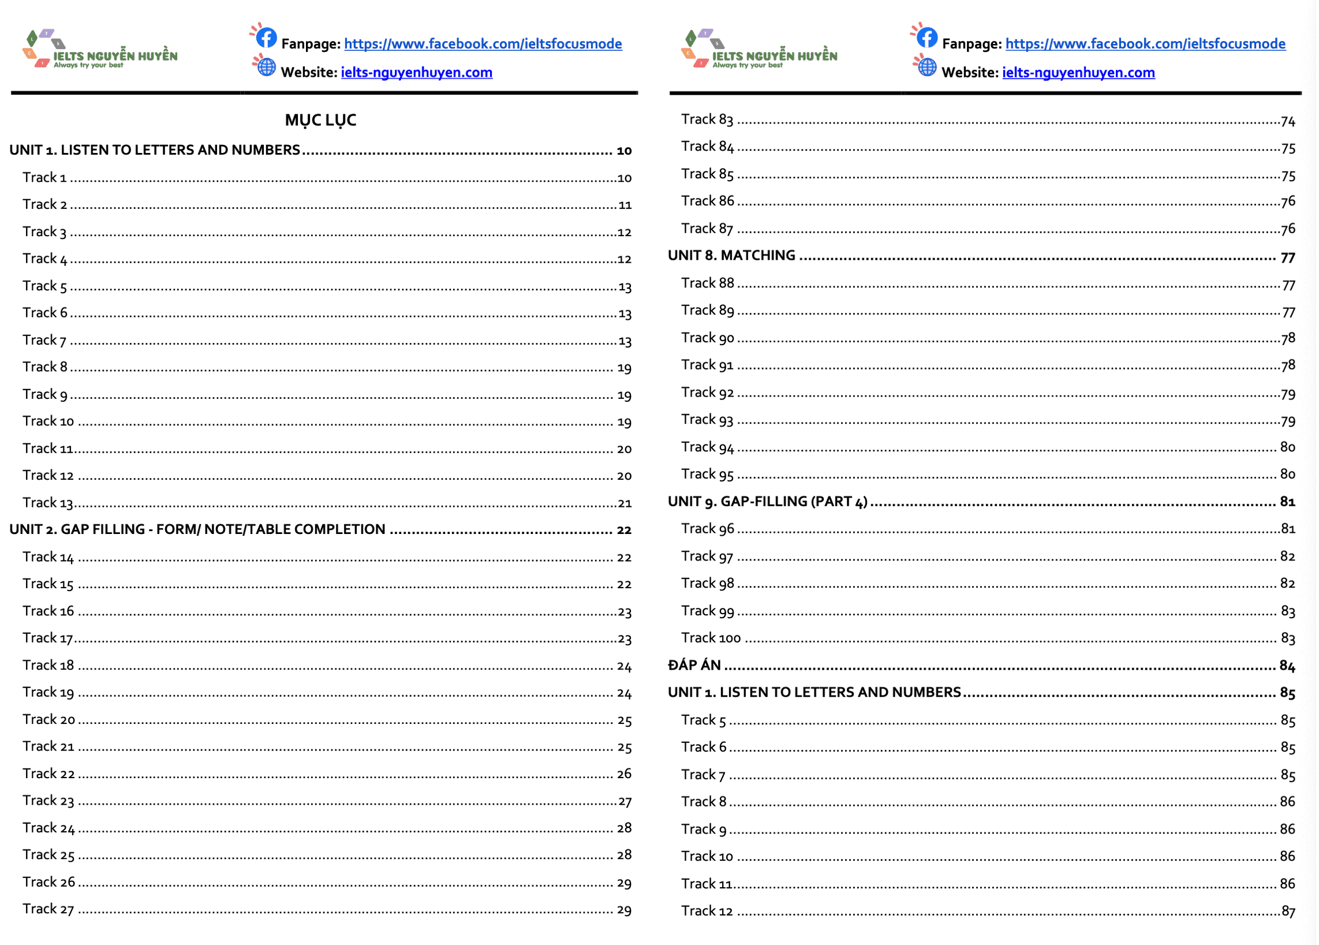Select the Track 83 entry
The width and height of the screenshot is (1319, 945).
pyautogui.click(x=988, y=120)
